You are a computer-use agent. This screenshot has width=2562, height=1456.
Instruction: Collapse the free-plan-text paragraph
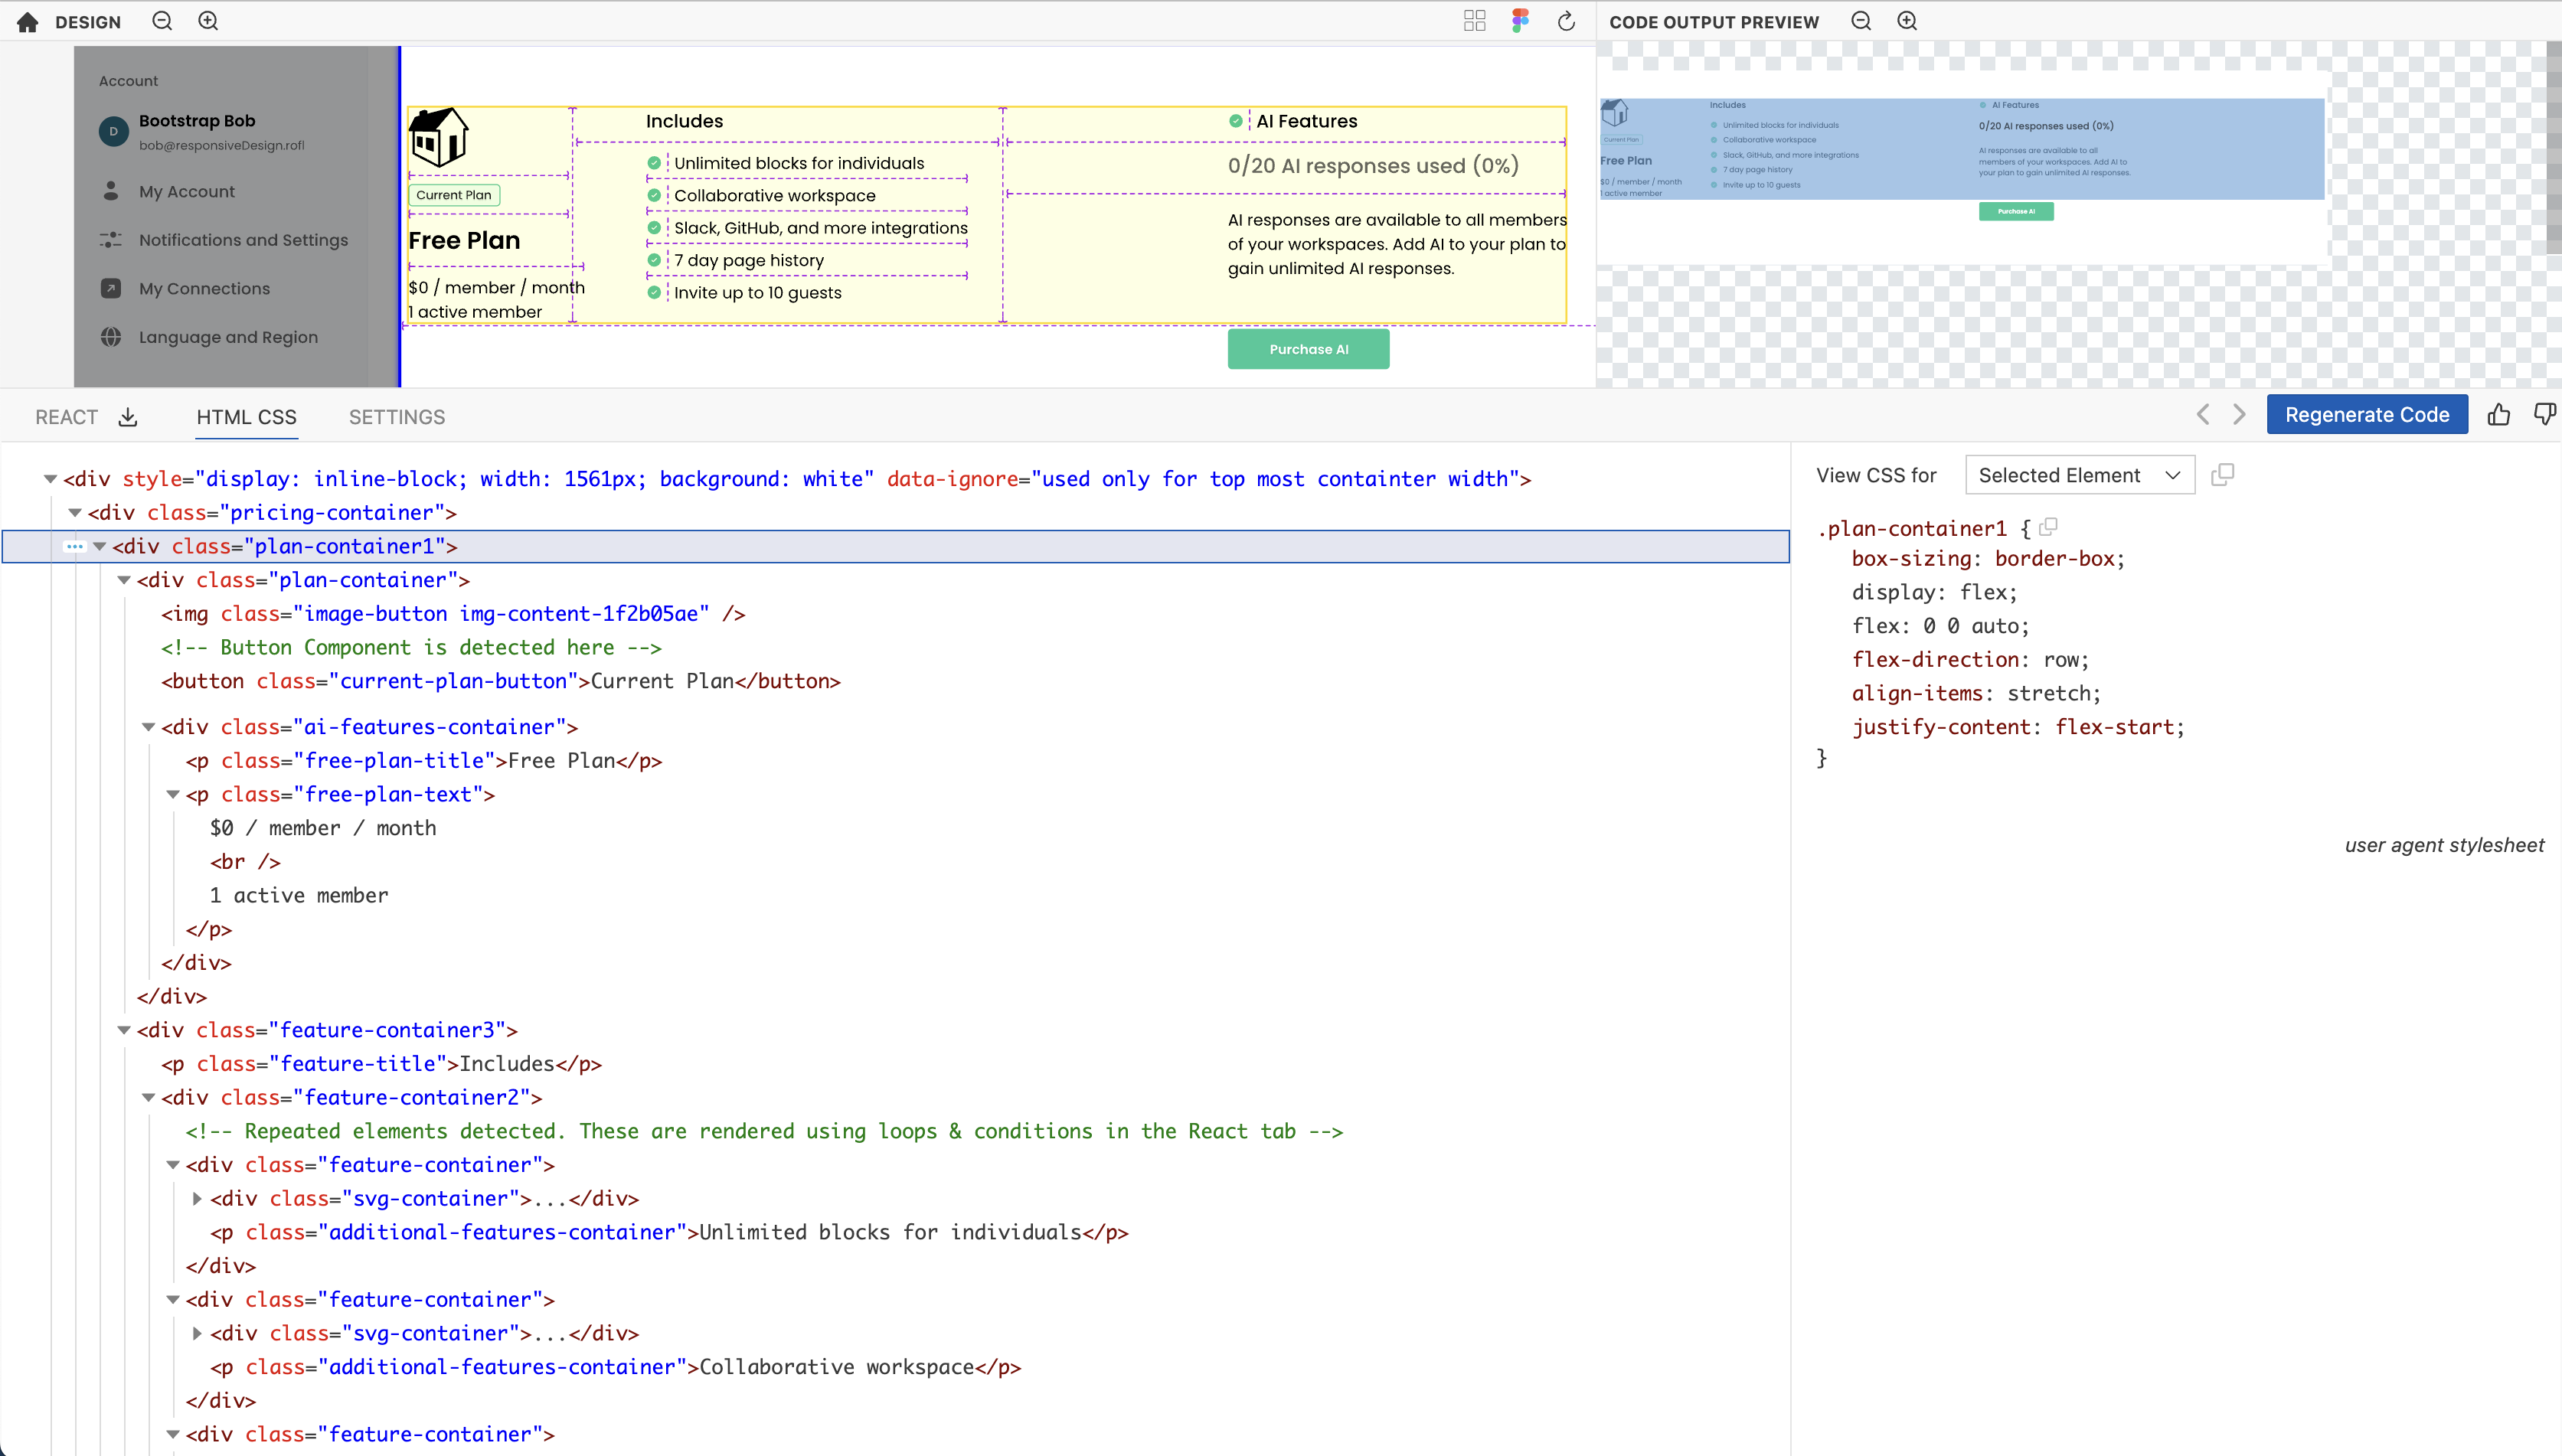click(173, 795)
